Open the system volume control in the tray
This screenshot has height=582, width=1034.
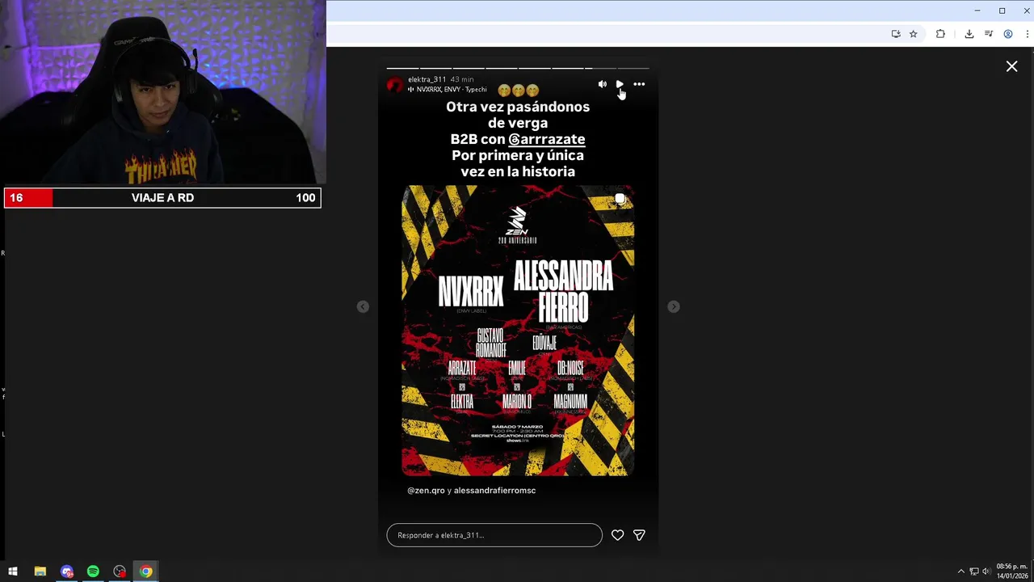pos(986,571)
